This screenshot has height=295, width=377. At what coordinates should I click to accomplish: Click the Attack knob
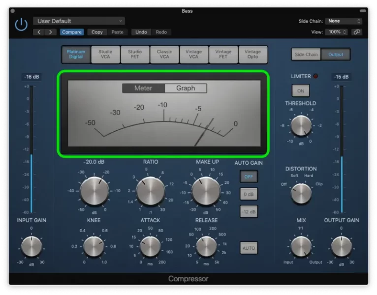pyautogui.click(x=150, y=246)
